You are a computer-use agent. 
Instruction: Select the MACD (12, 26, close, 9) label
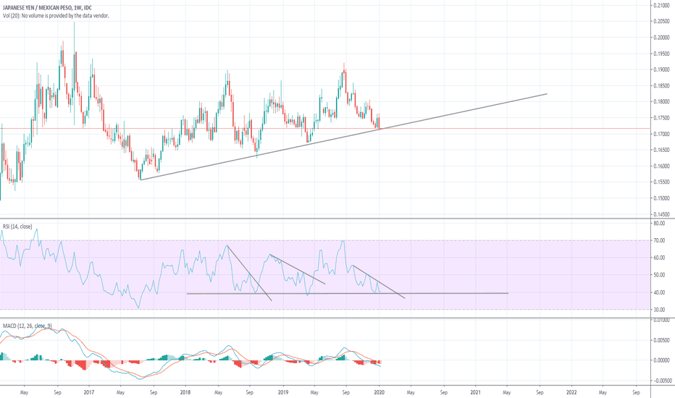pos(27,326)
